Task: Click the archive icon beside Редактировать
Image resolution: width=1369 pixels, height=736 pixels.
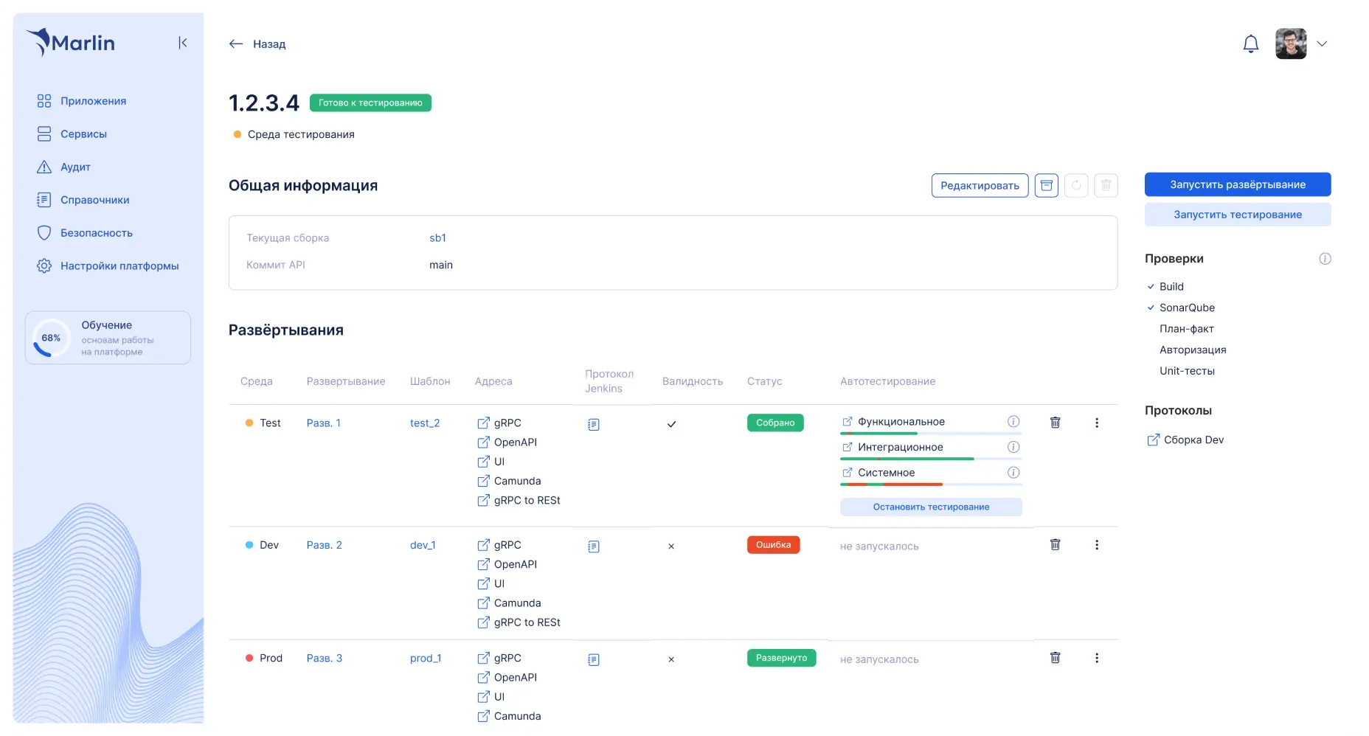Action: pyautogui.click(x=1046, y=185)
